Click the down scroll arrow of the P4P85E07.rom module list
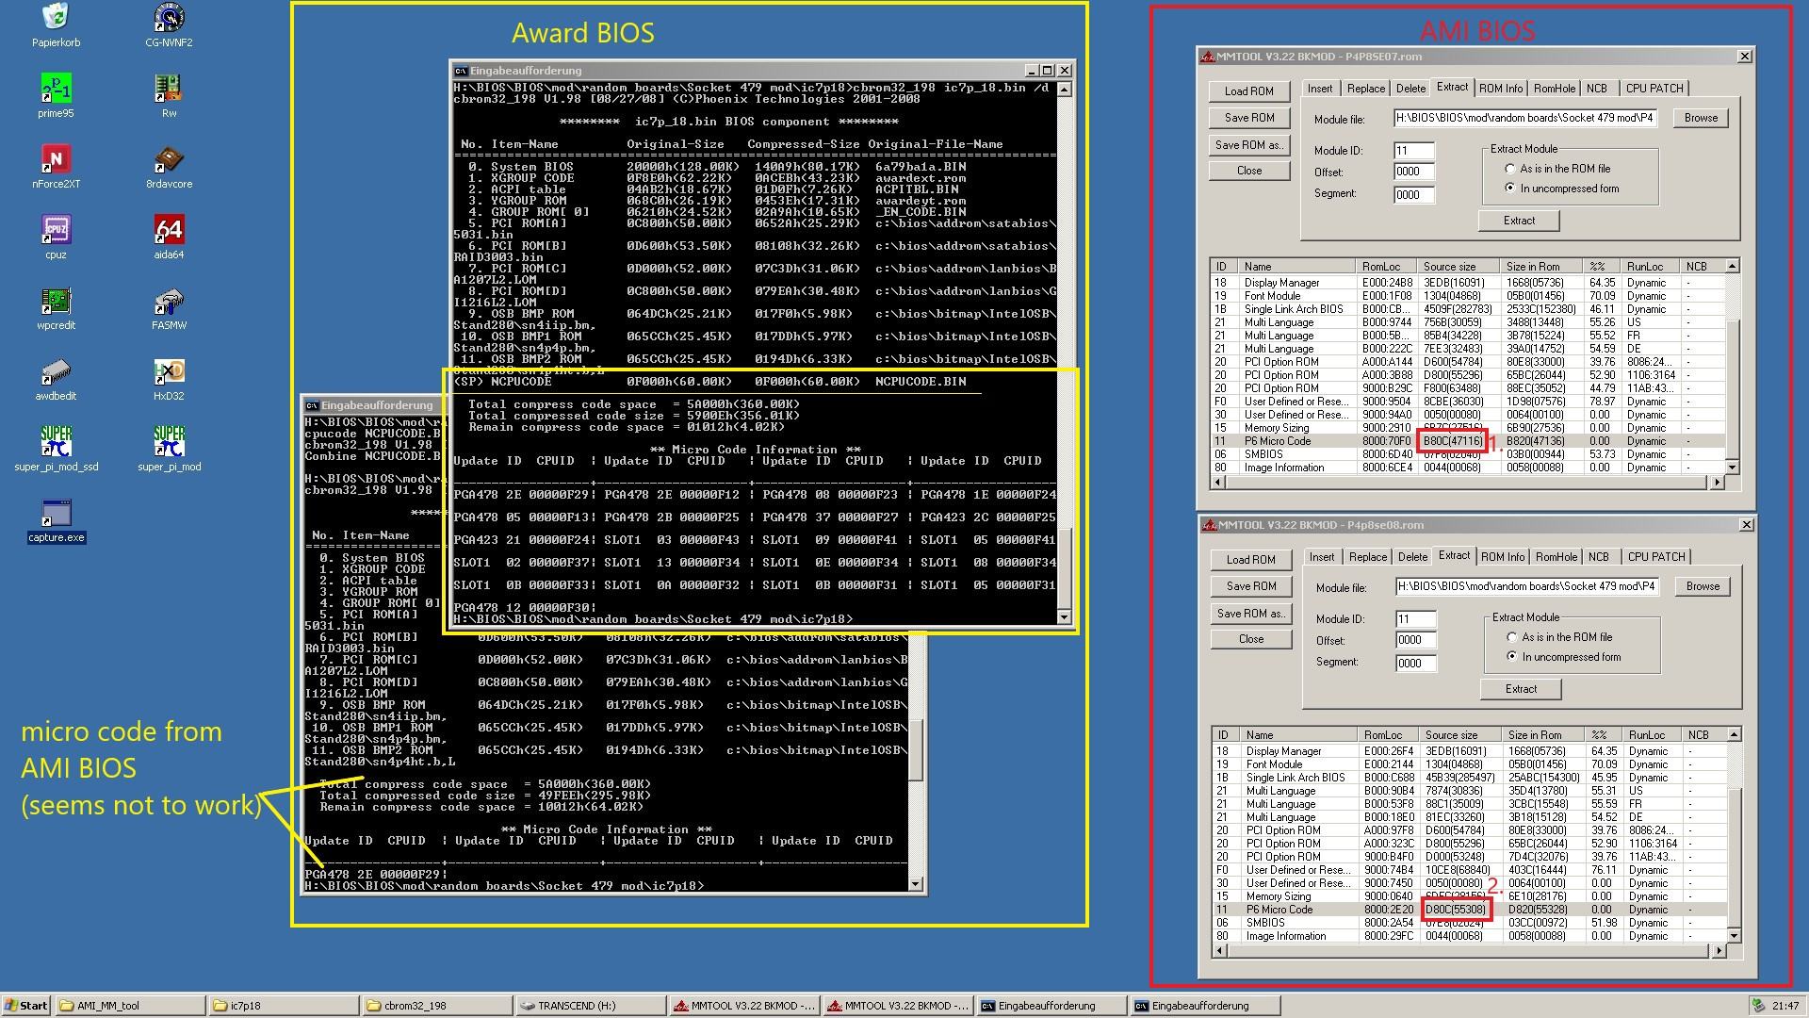Viewport: 1809px width, 1018px height. 1732,467
